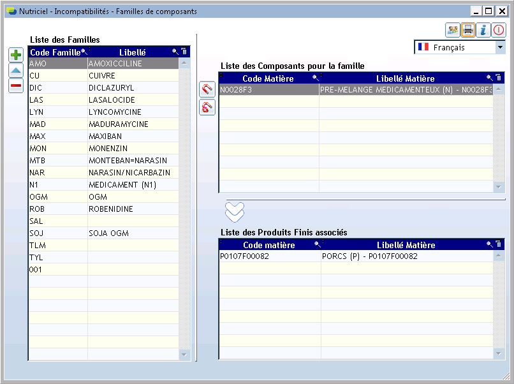
Task: Sort components by the Libellé Matière header
Action: (x=405, y=78)
